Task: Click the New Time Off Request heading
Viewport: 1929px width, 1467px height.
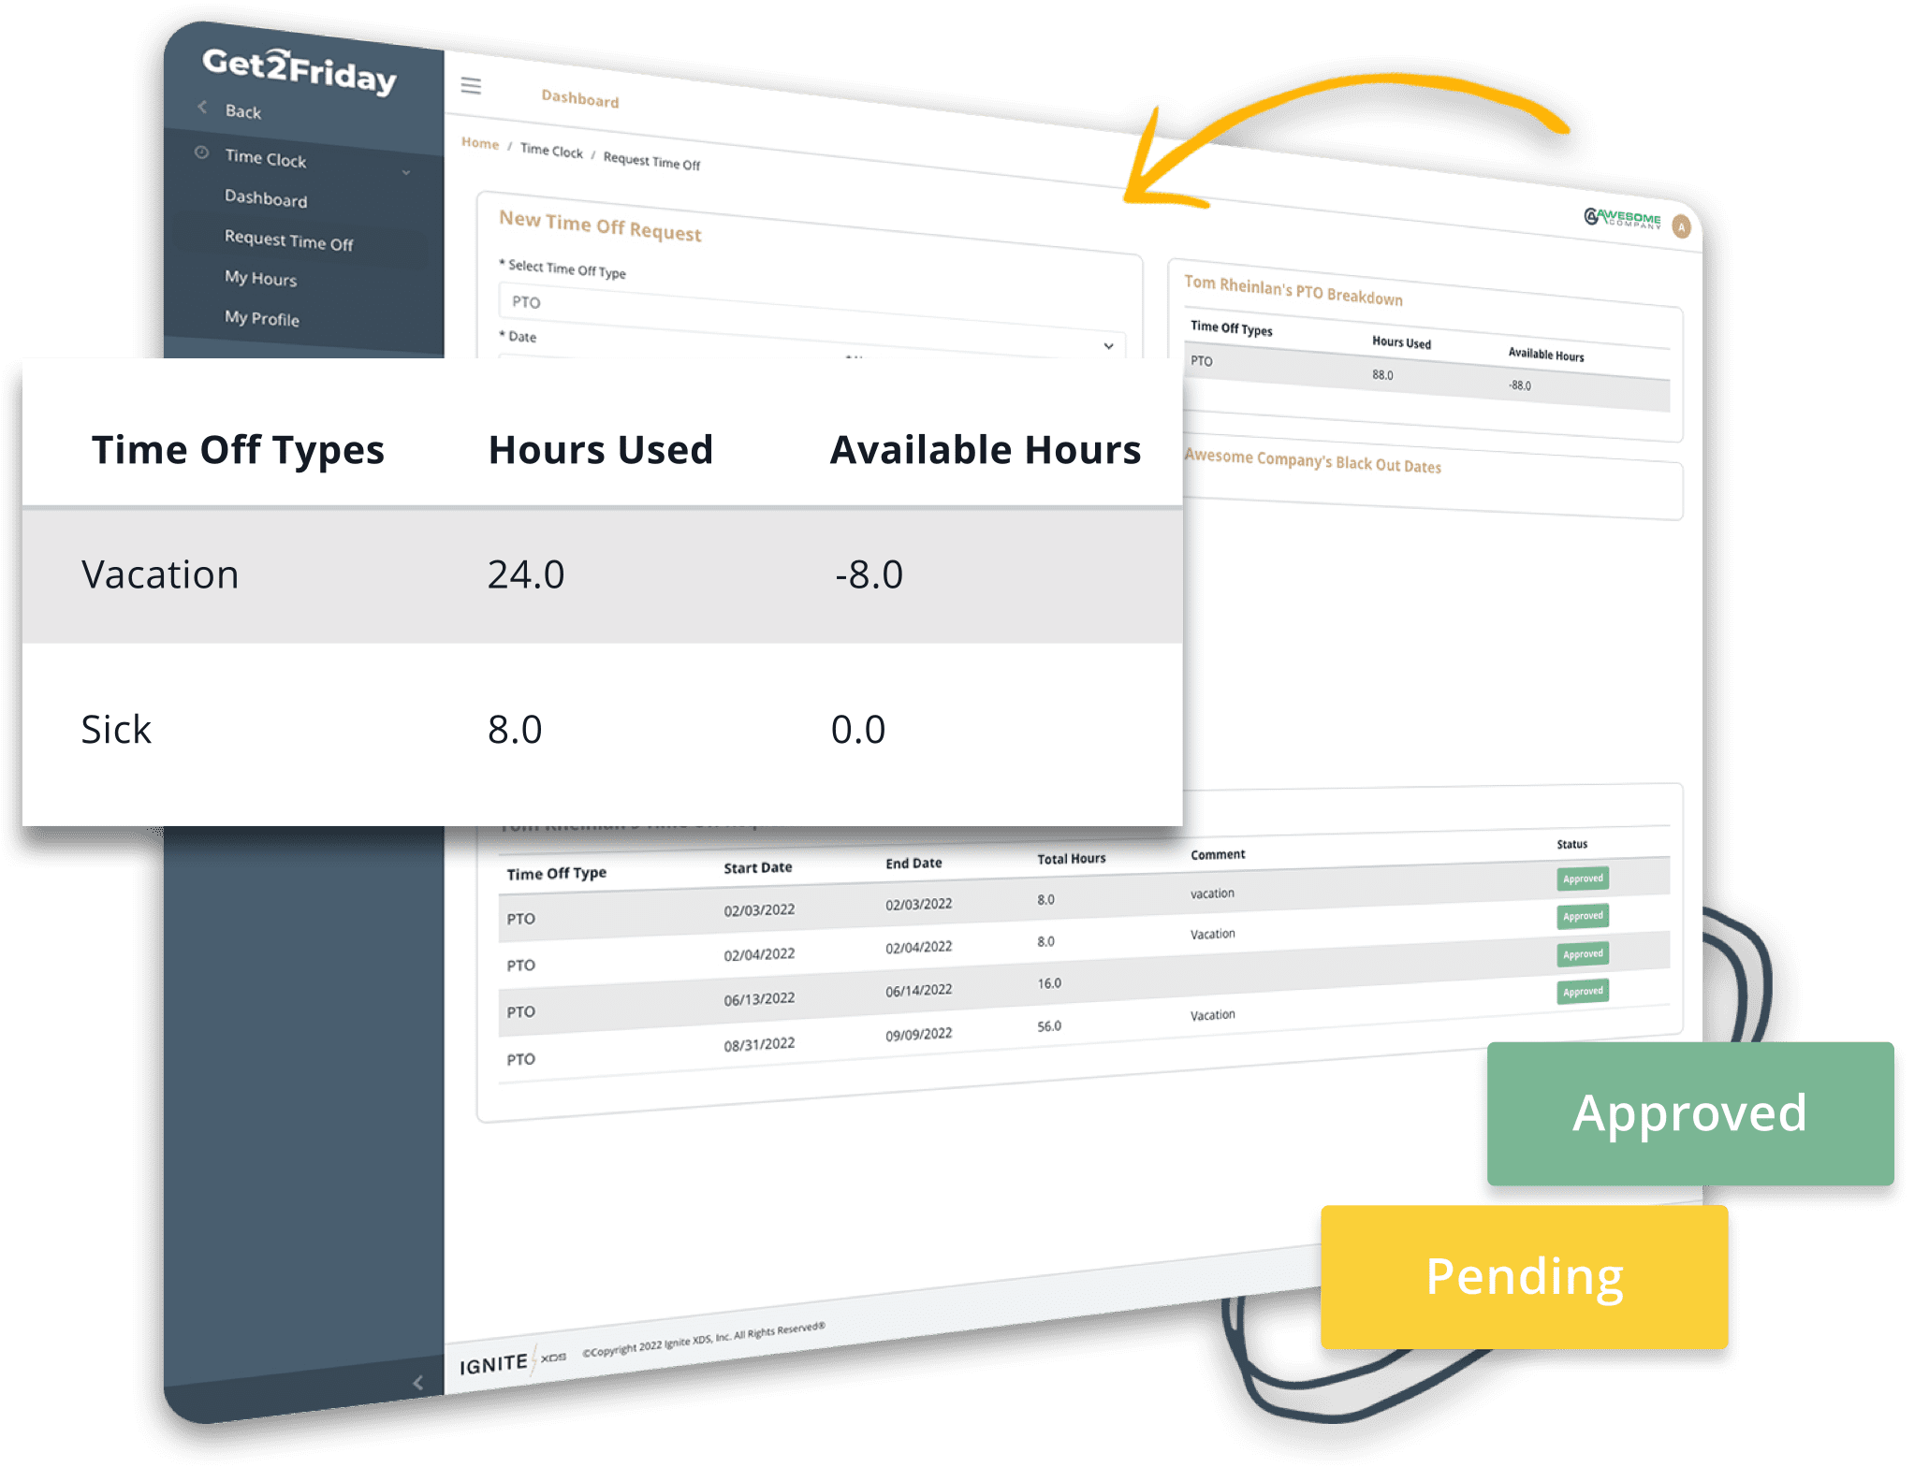Action: (x=600, y=225)
